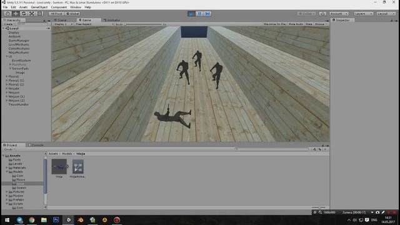
Task: Click the recorder camera snapshot icon
Action: [x=377, y=212]
